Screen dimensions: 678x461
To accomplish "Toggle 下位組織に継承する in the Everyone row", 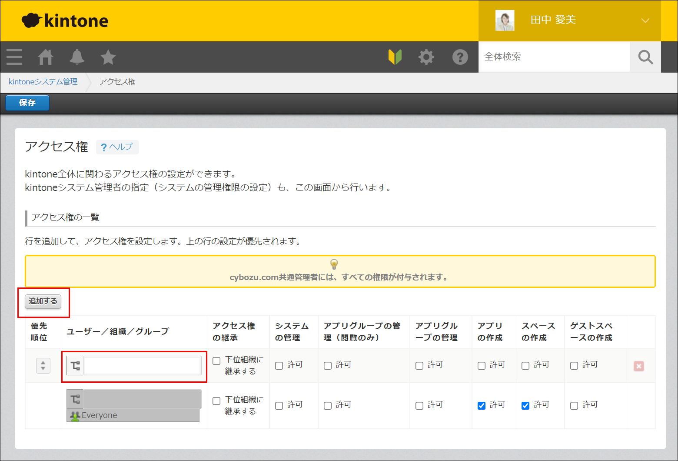I will 216,401.
